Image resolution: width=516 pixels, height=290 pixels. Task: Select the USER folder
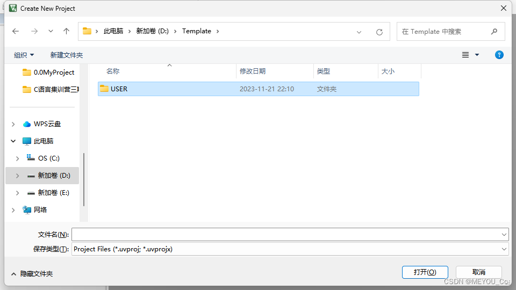pyautogui.click(x=259, y=89)
